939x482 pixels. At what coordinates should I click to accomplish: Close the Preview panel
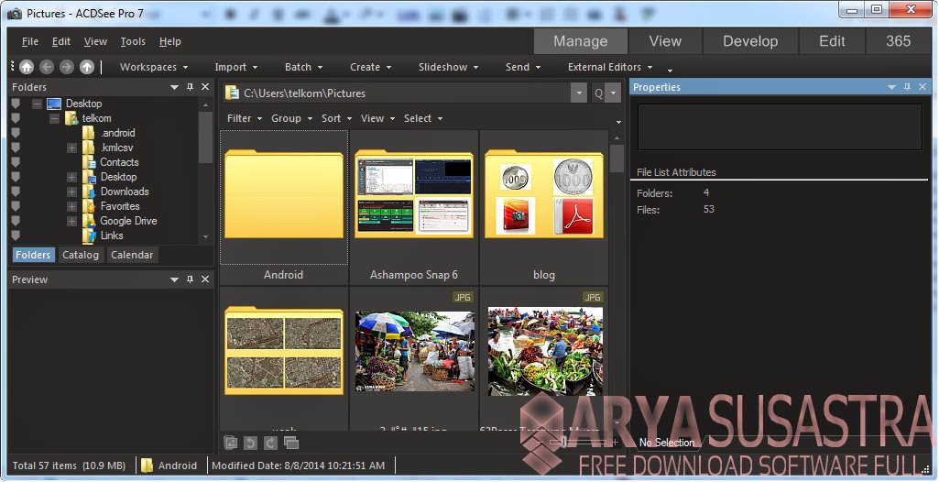(205, 279)
